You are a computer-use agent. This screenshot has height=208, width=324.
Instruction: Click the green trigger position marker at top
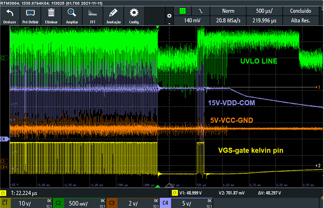tap(158, 27)
